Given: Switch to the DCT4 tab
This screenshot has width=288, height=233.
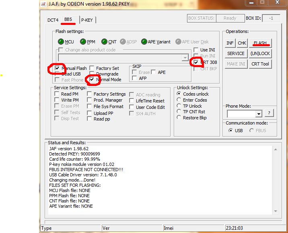Looking at the screenshot, I should pyautogui.click(x=53, y=20).
